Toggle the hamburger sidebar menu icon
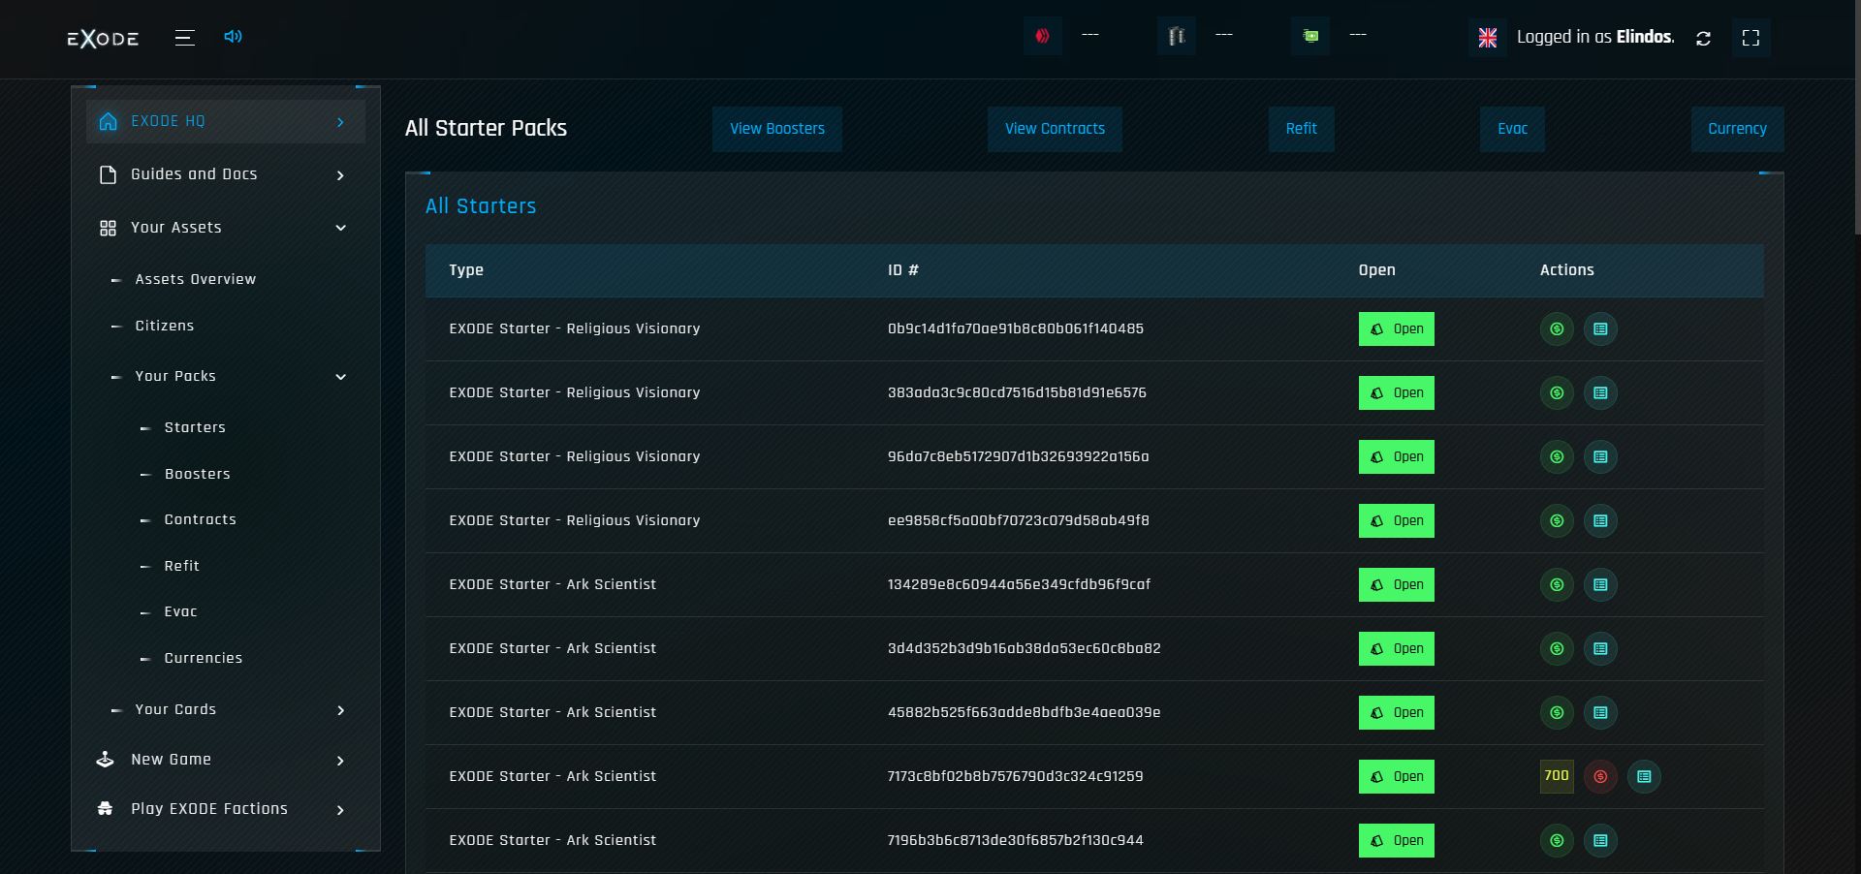The height and width of the screenshot is (874, 1861). coord(185,38)
